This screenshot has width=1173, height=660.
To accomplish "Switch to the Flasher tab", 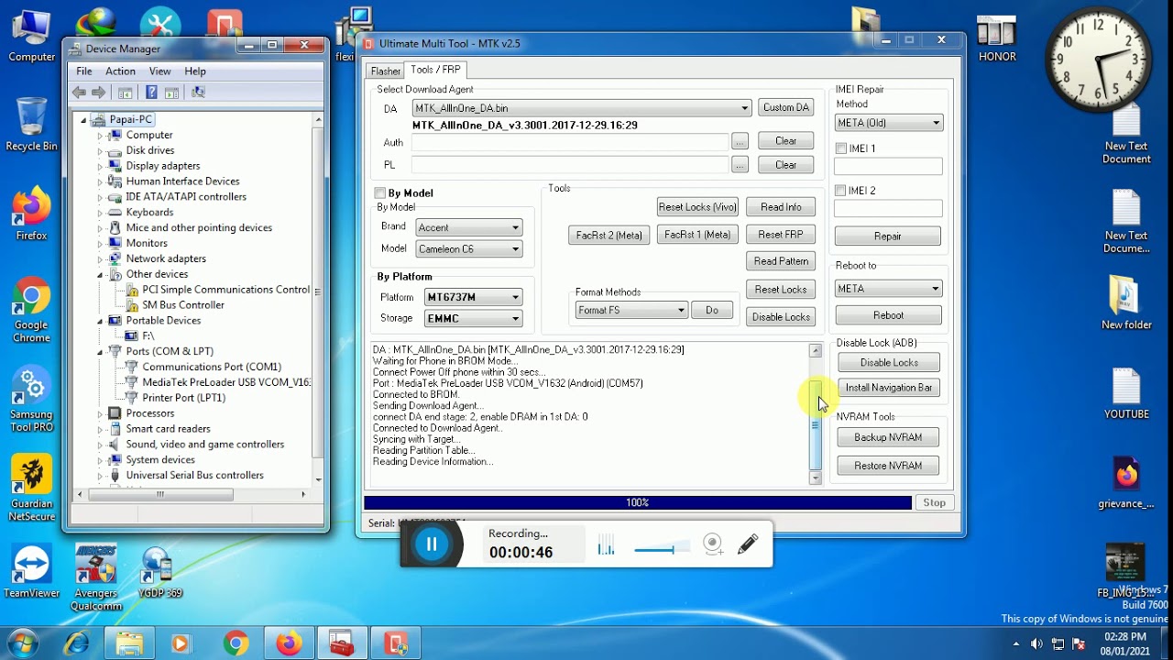I will 386,71.
